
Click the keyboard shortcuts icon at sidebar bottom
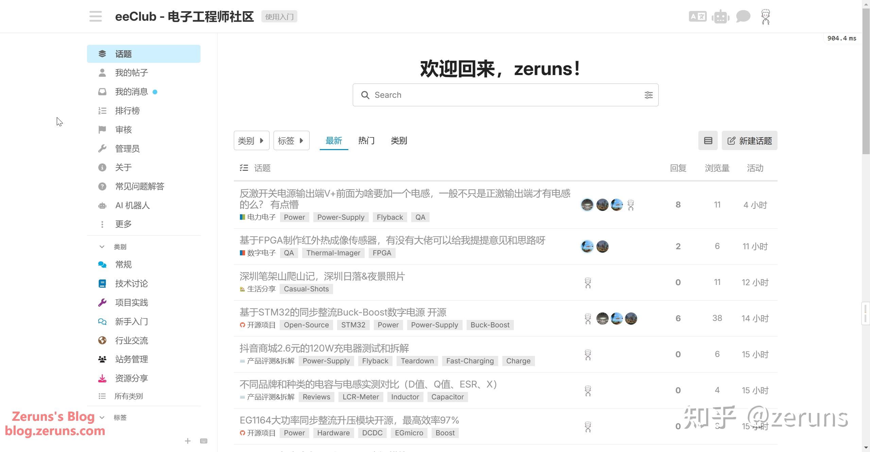(204, 440)
